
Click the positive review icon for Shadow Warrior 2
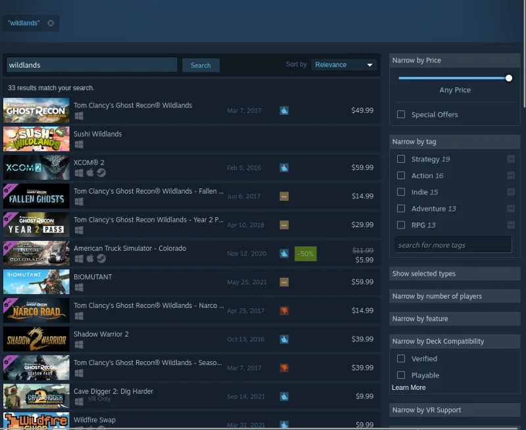coord(284,339)
